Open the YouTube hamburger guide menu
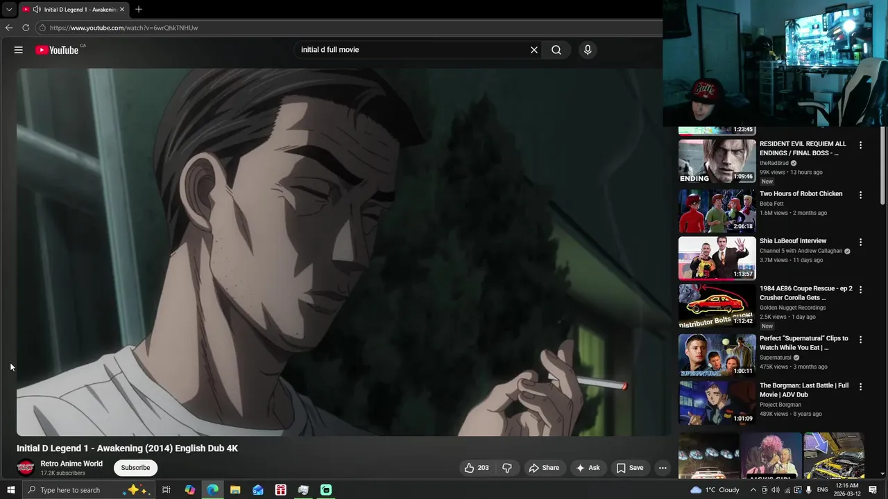Screen dimensions: 888x499 click(19, 50)
